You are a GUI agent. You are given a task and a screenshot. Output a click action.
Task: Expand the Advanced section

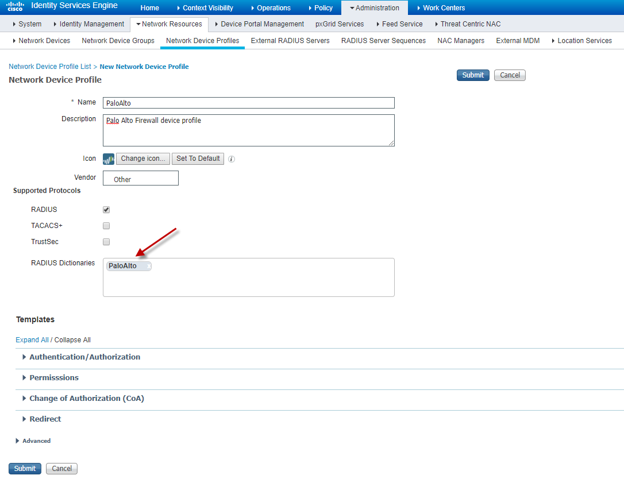click(x=33, y=441)
